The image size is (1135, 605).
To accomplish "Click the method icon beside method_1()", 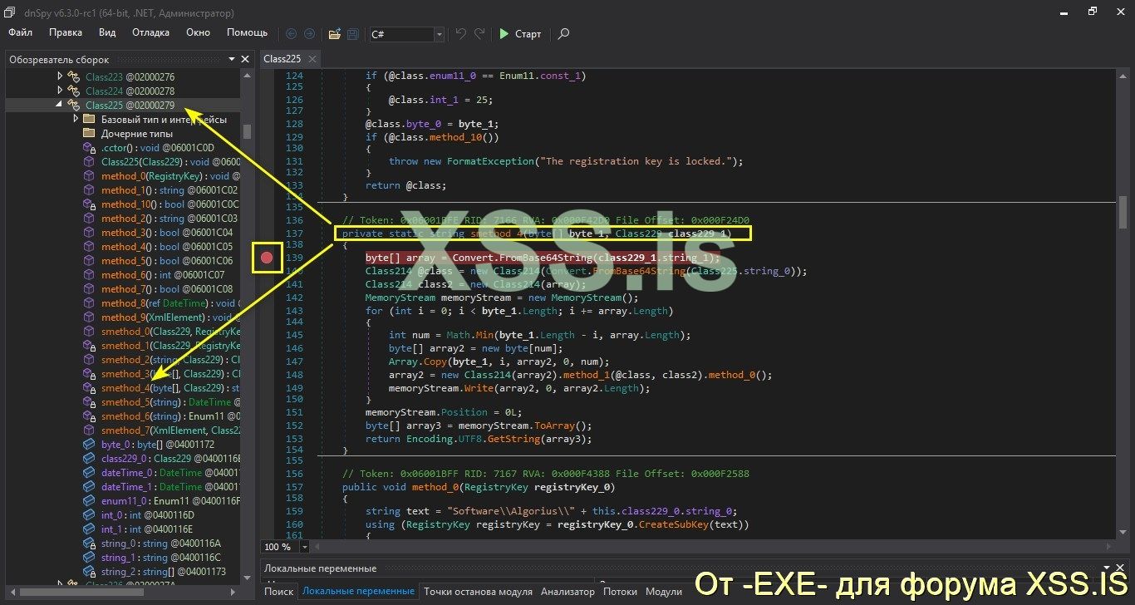I will pyautogui.click(x=89, y=190).
